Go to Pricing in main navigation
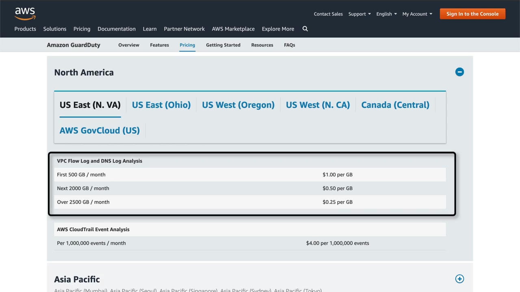Screen dimensions: 520x292 [x=82, y=29]
